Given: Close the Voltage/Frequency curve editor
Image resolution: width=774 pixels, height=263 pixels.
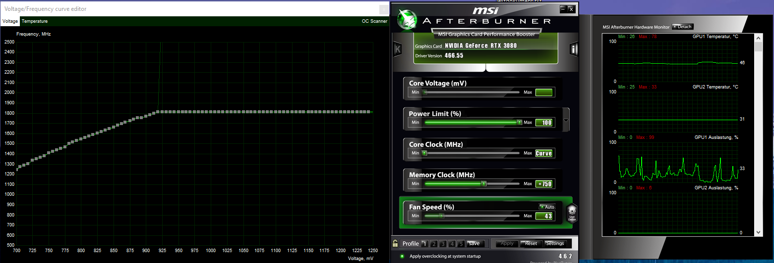Looking at the screenshot, I should click(384, 9).
